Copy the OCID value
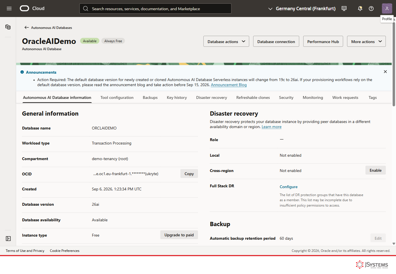396x274 pixels. (x=189, y=174)
